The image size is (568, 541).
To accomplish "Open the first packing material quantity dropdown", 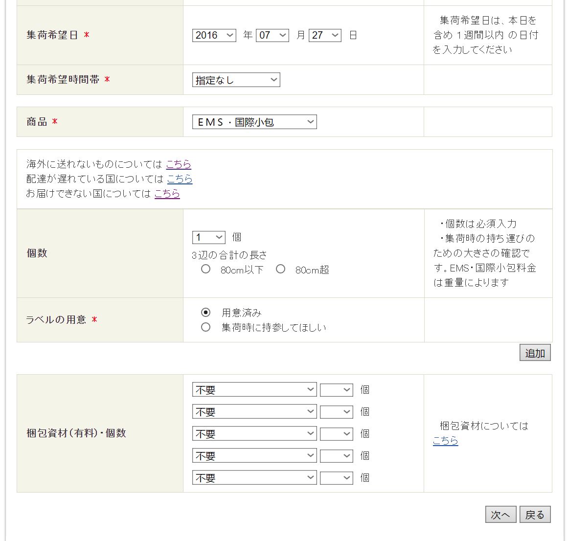I will coord(336,390).
